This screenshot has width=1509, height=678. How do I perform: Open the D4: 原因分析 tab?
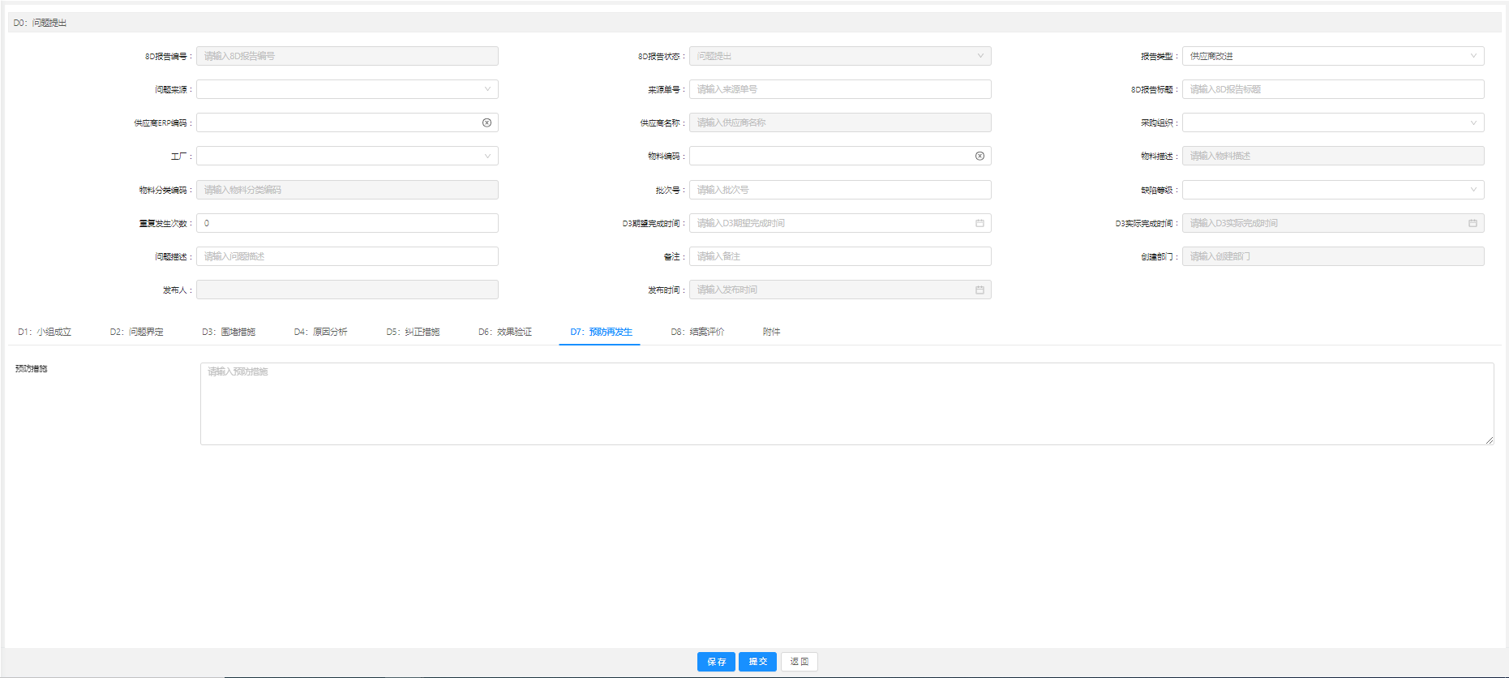coord(320,332)
